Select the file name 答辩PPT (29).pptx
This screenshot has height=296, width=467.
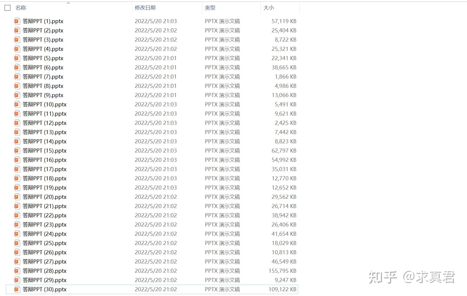pyautogui.click(x=45, y=280)
